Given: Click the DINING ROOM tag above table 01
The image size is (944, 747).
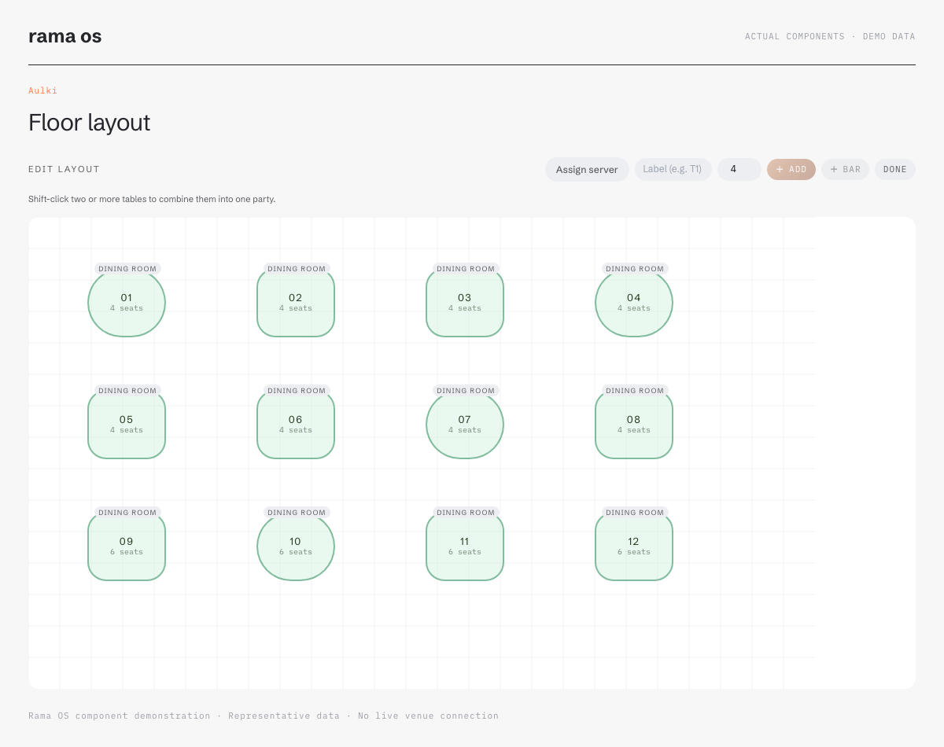Looking at the screenshot, I should pos(127,269).
